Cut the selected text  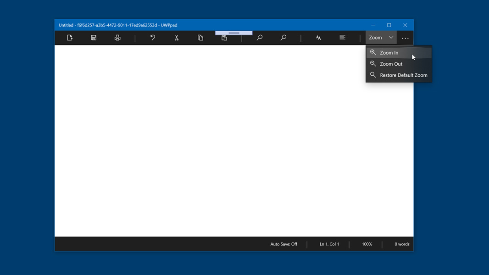(x=177, y=38)
